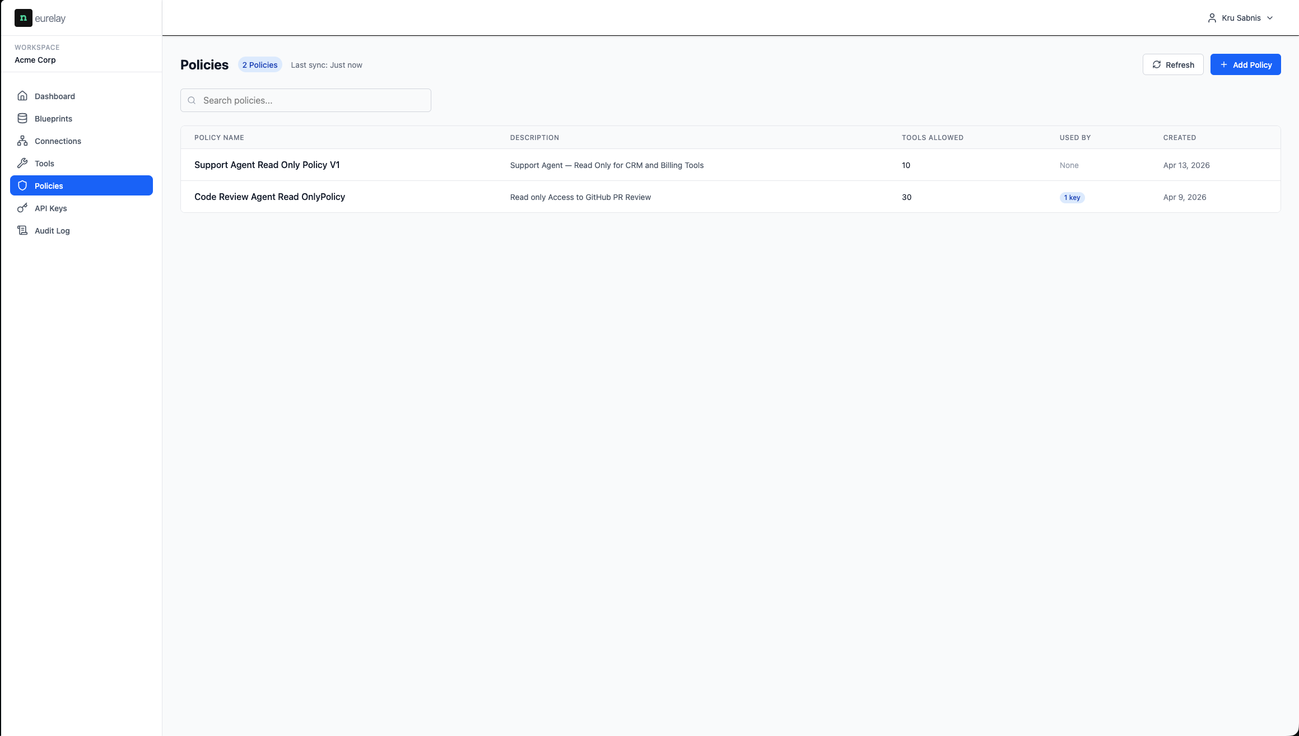Expand the Kru Sabnis account dropdown
The height and width of the screenshot is (736, 1299).
[x=1241, y=18]
